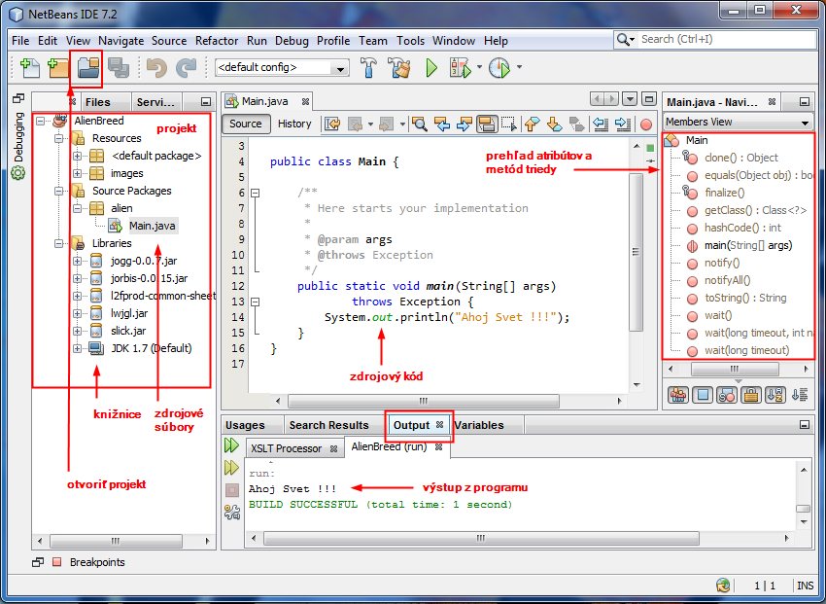Click the Find Next Occurrence icon
The height and width of the screenshot is (604, 826).
(x=464, y=124)
